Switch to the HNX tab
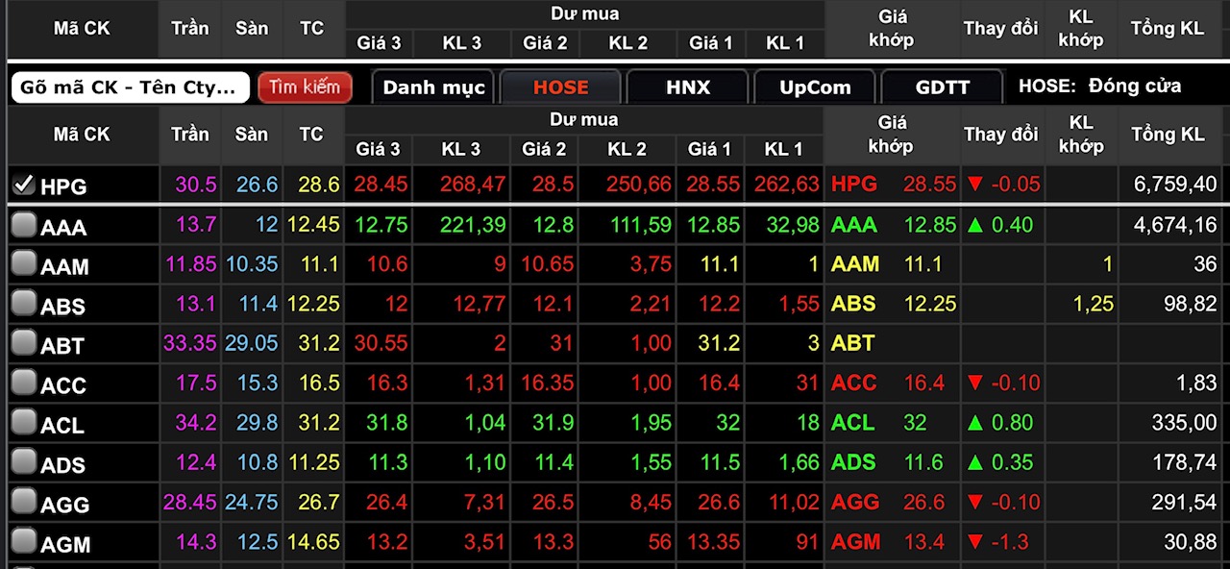The width and height of the screenshot is (1230, 569). click(x=687, y=87)
